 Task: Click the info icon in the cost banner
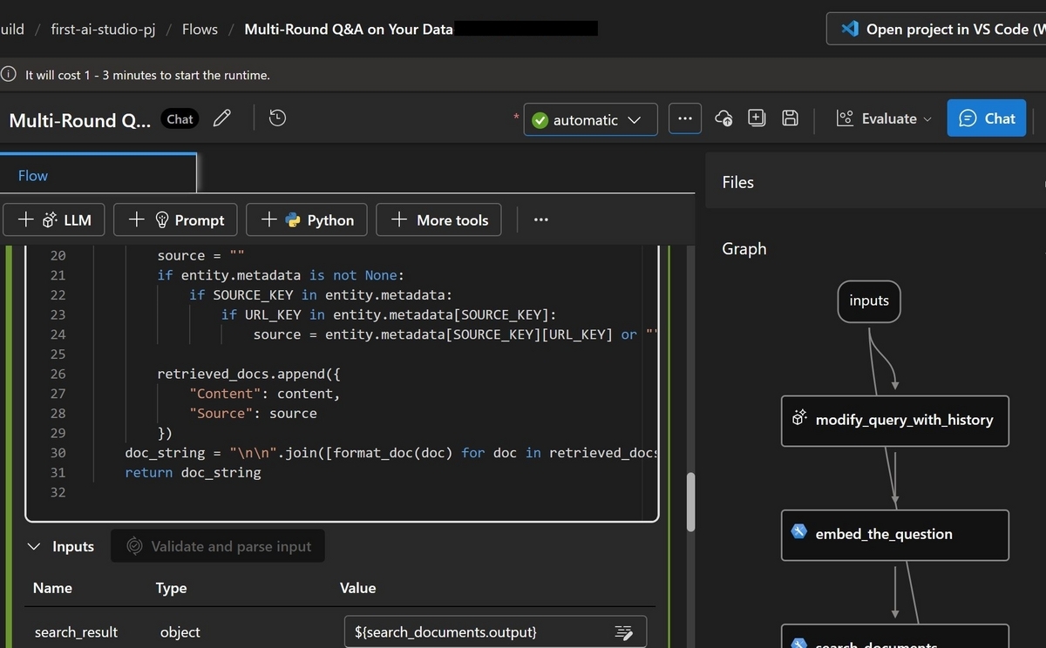tap(9, 75)
